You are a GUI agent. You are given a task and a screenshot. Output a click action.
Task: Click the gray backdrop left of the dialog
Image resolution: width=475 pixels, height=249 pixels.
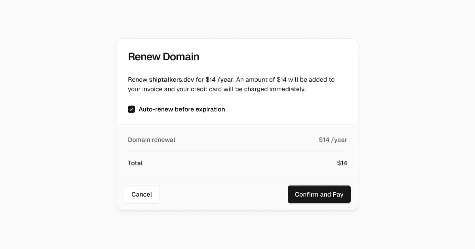coord(59,125)
